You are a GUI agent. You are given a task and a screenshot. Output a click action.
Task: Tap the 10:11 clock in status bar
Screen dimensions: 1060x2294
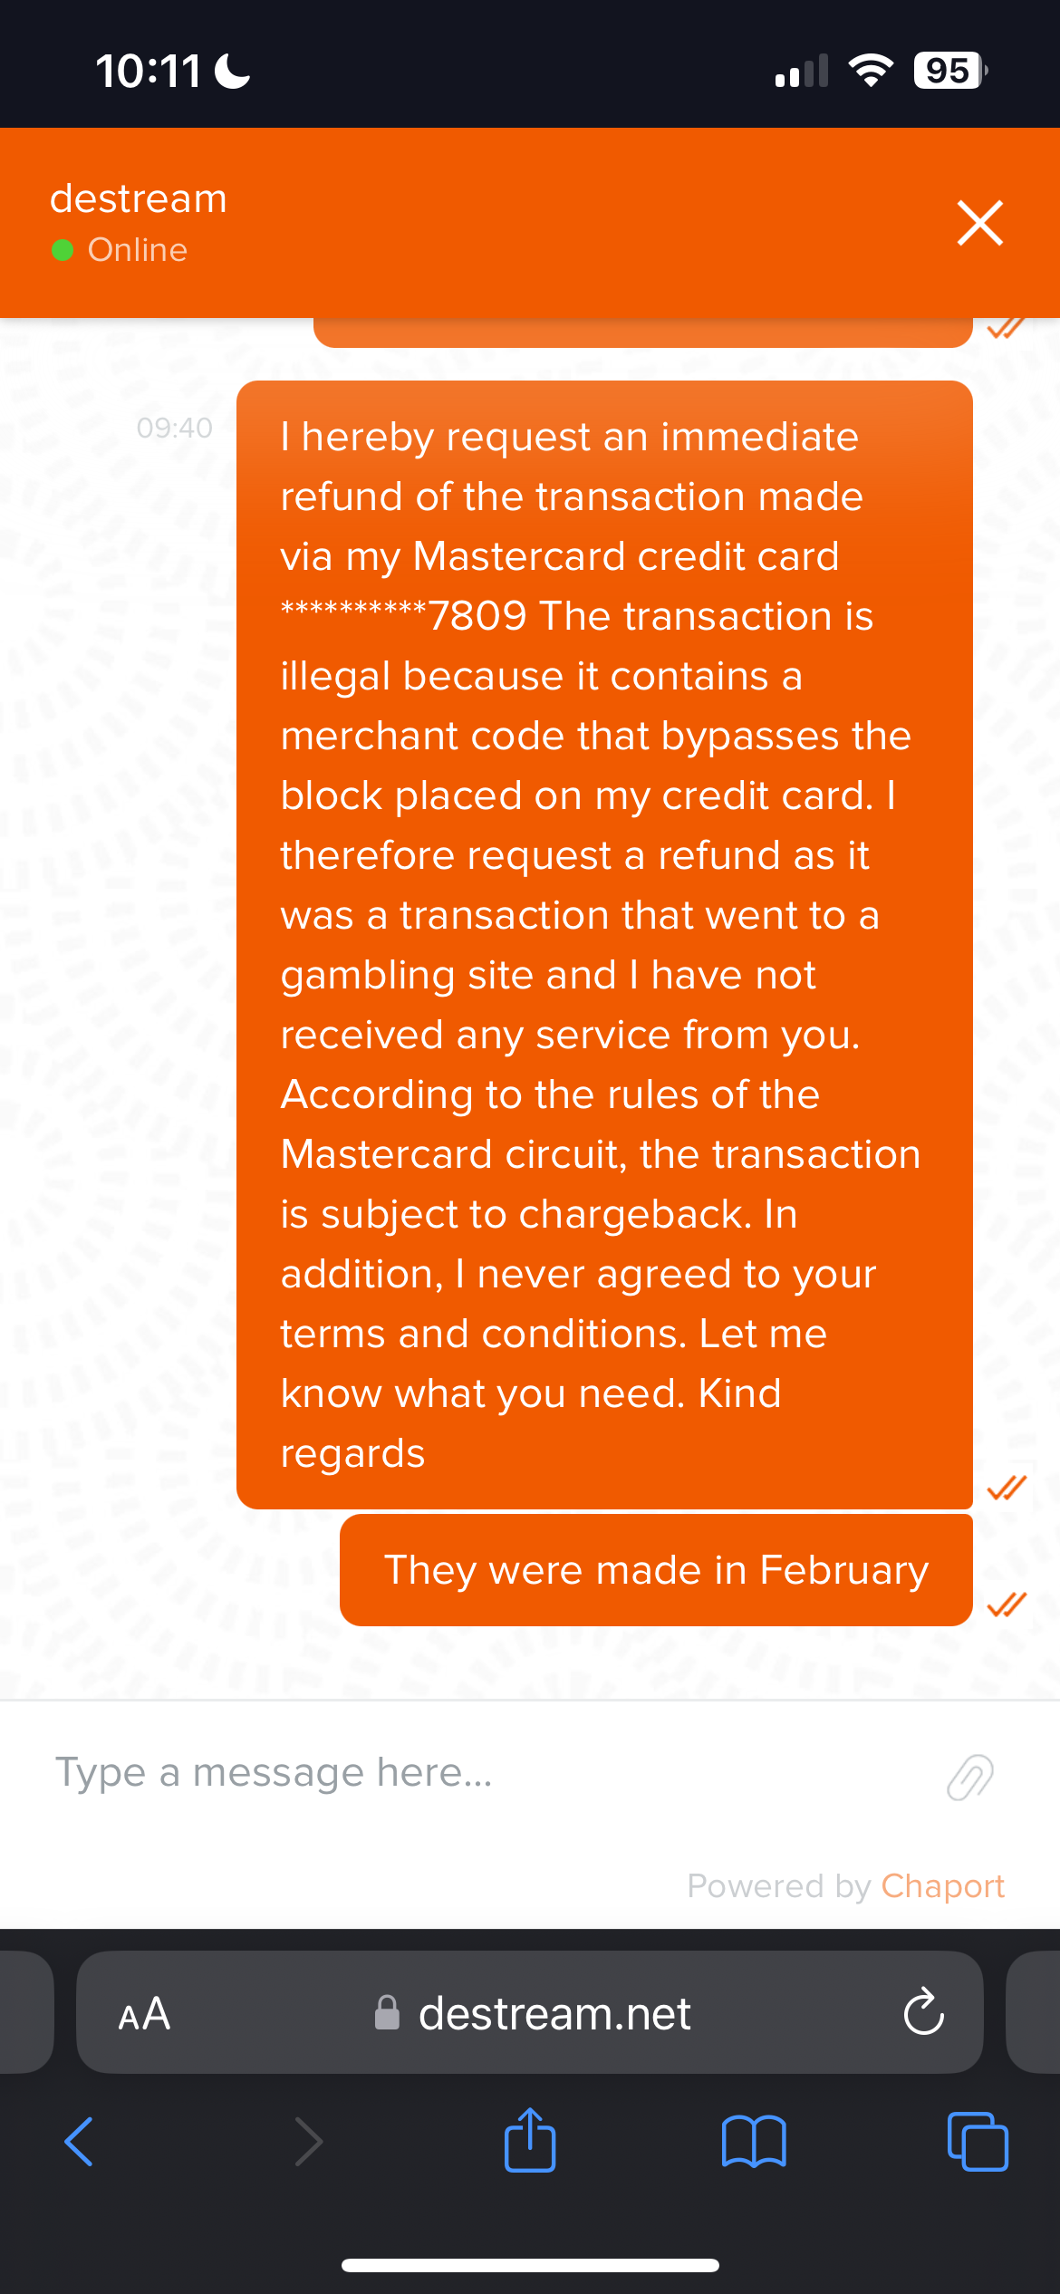point(148,71)
